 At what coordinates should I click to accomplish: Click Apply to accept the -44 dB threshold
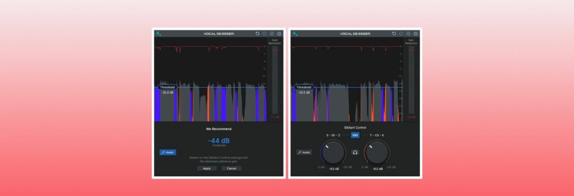207,169
